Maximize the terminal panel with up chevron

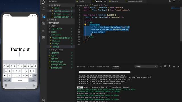[174, 66]
